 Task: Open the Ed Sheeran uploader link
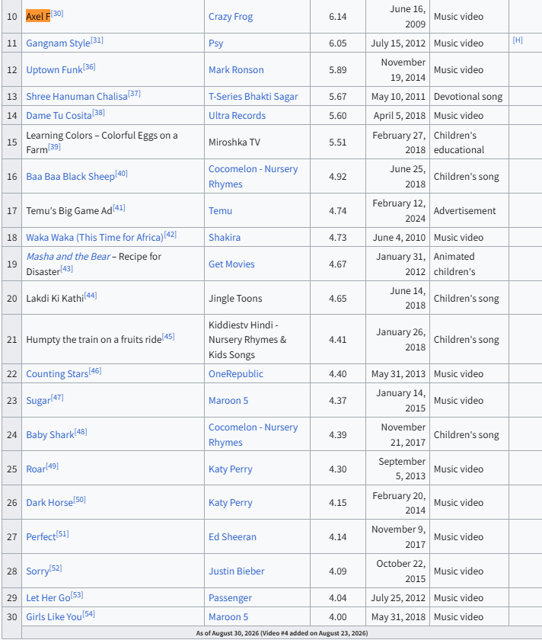(232, 536)
